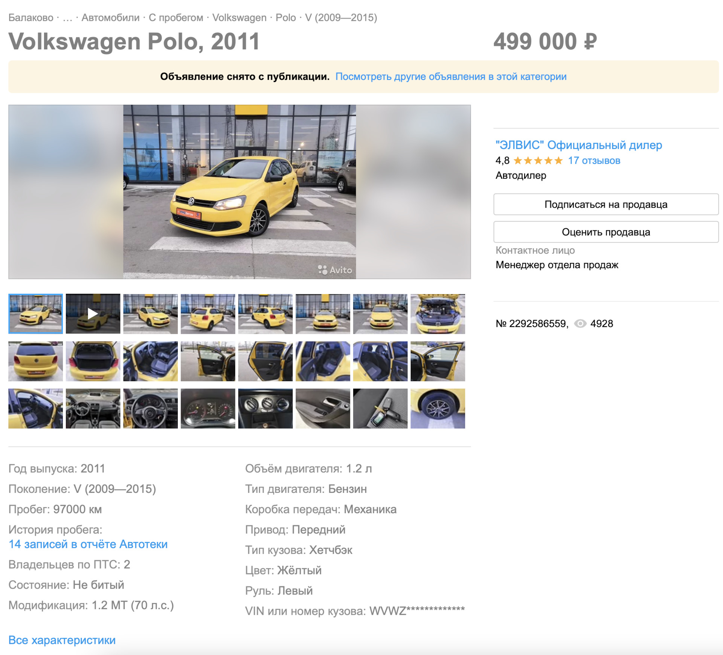Open the 17 отзывов reviews link
The image size is (723, 655).
point(594,161)
